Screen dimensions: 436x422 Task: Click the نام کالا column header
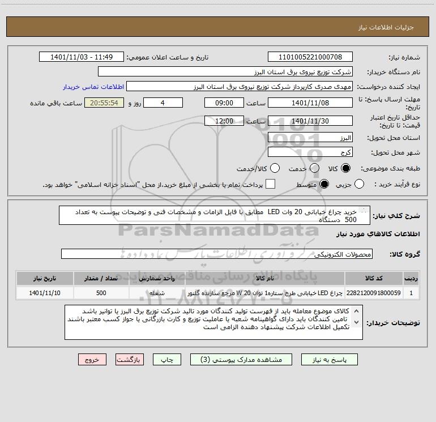[265, 278]
